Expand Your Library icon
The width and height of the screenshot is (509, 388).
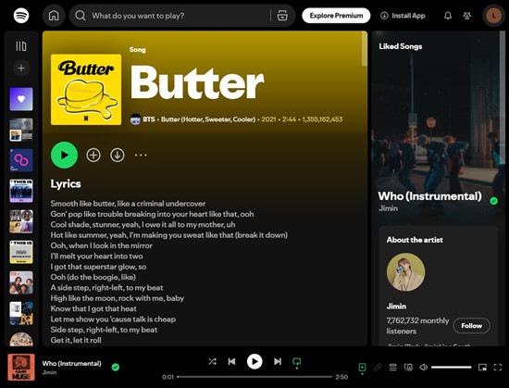coord(21,46)
